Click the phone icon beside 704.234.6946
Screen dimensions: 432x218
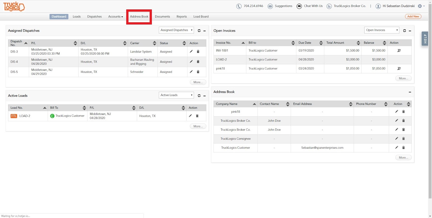click(x=239, y=6)
